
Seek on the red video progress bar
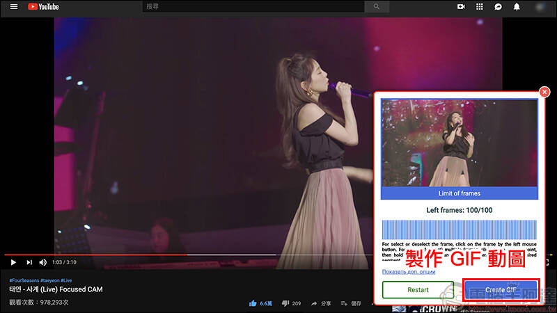point(96,255)
